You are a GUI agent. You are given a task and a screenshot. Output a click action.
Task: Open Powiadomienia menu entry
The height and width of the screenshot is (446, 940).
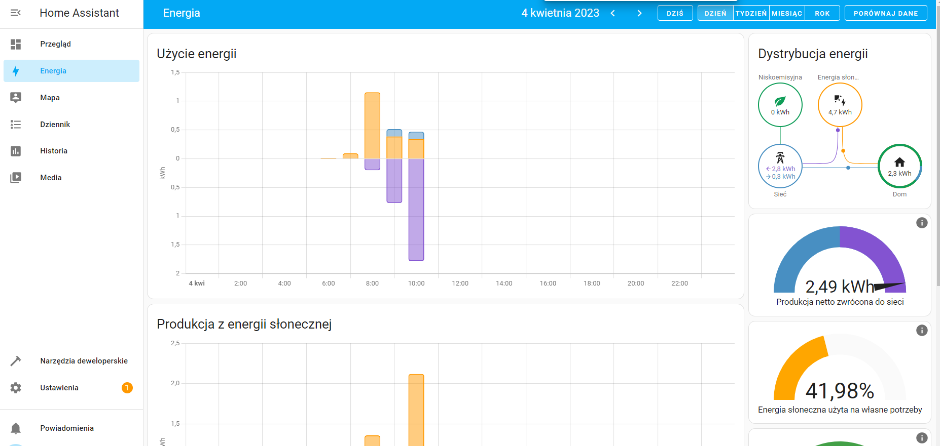coord(71,428)
